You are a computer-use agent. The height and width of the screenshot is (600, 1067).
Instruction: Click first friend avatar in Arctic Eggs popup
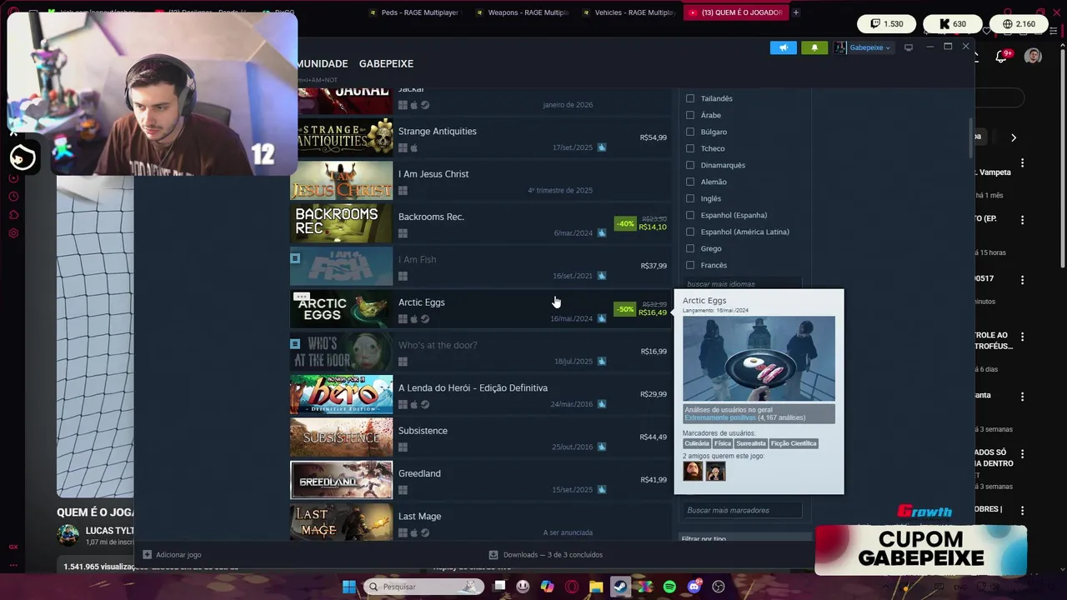(693, 472)
